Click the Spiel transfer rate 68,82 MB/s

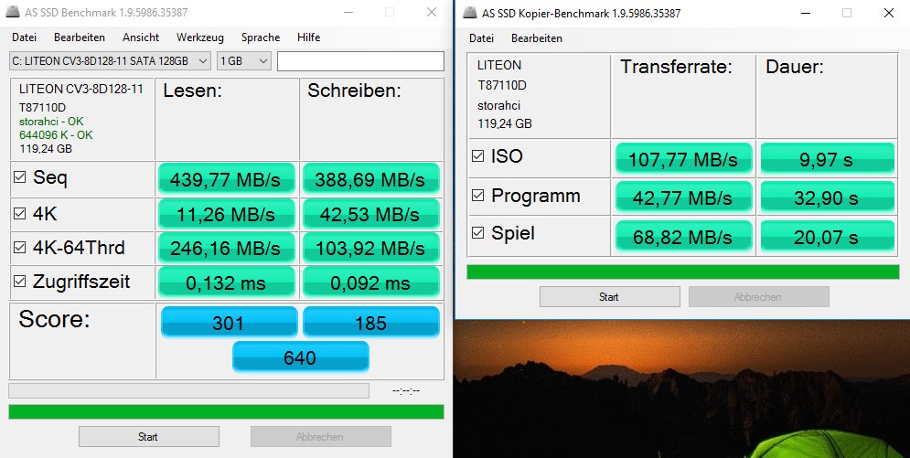pos(684,236)
